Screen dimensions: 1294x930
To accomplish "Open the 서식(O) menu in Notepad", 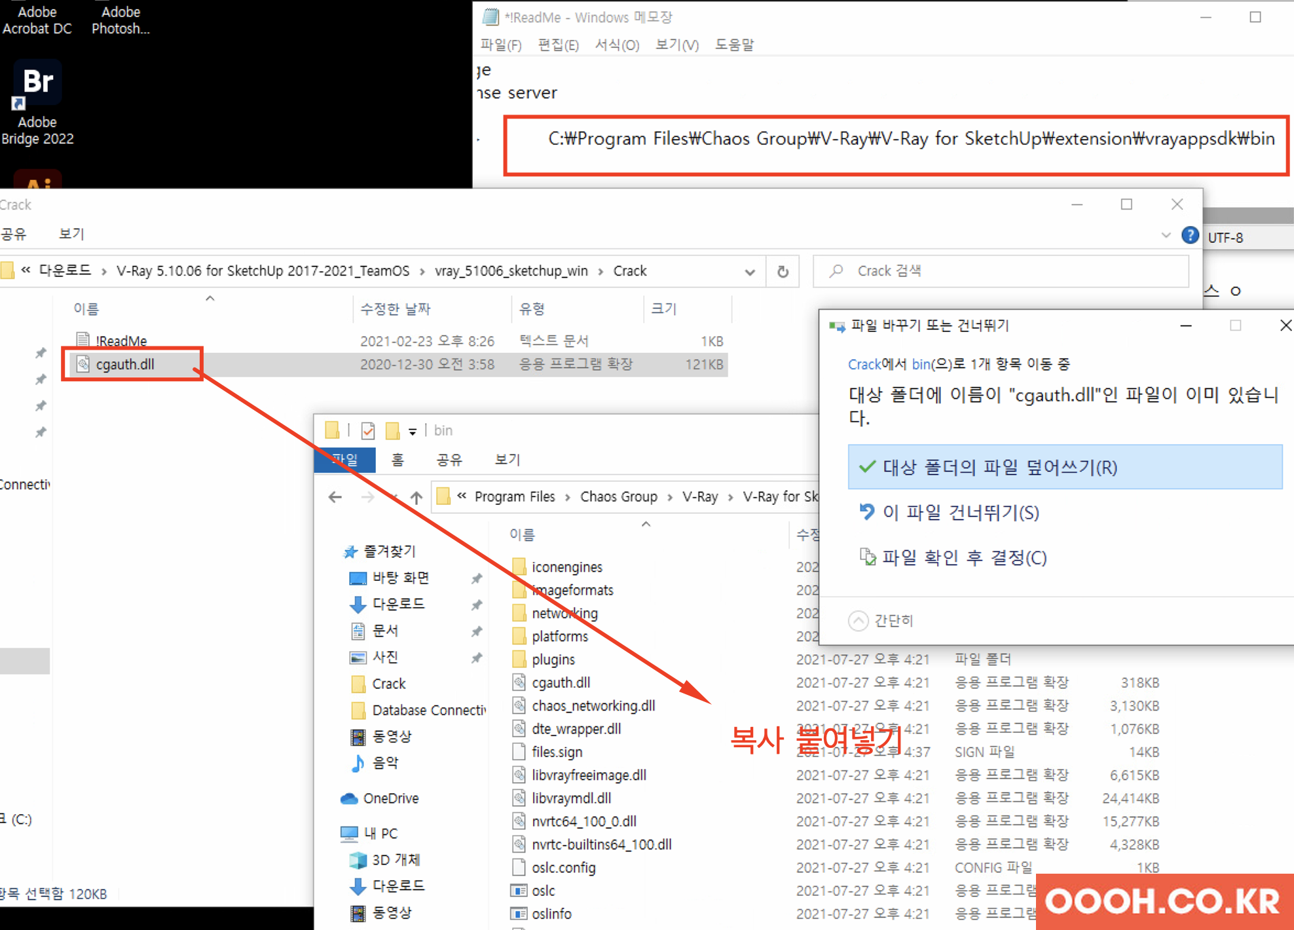I will [616, 45].
